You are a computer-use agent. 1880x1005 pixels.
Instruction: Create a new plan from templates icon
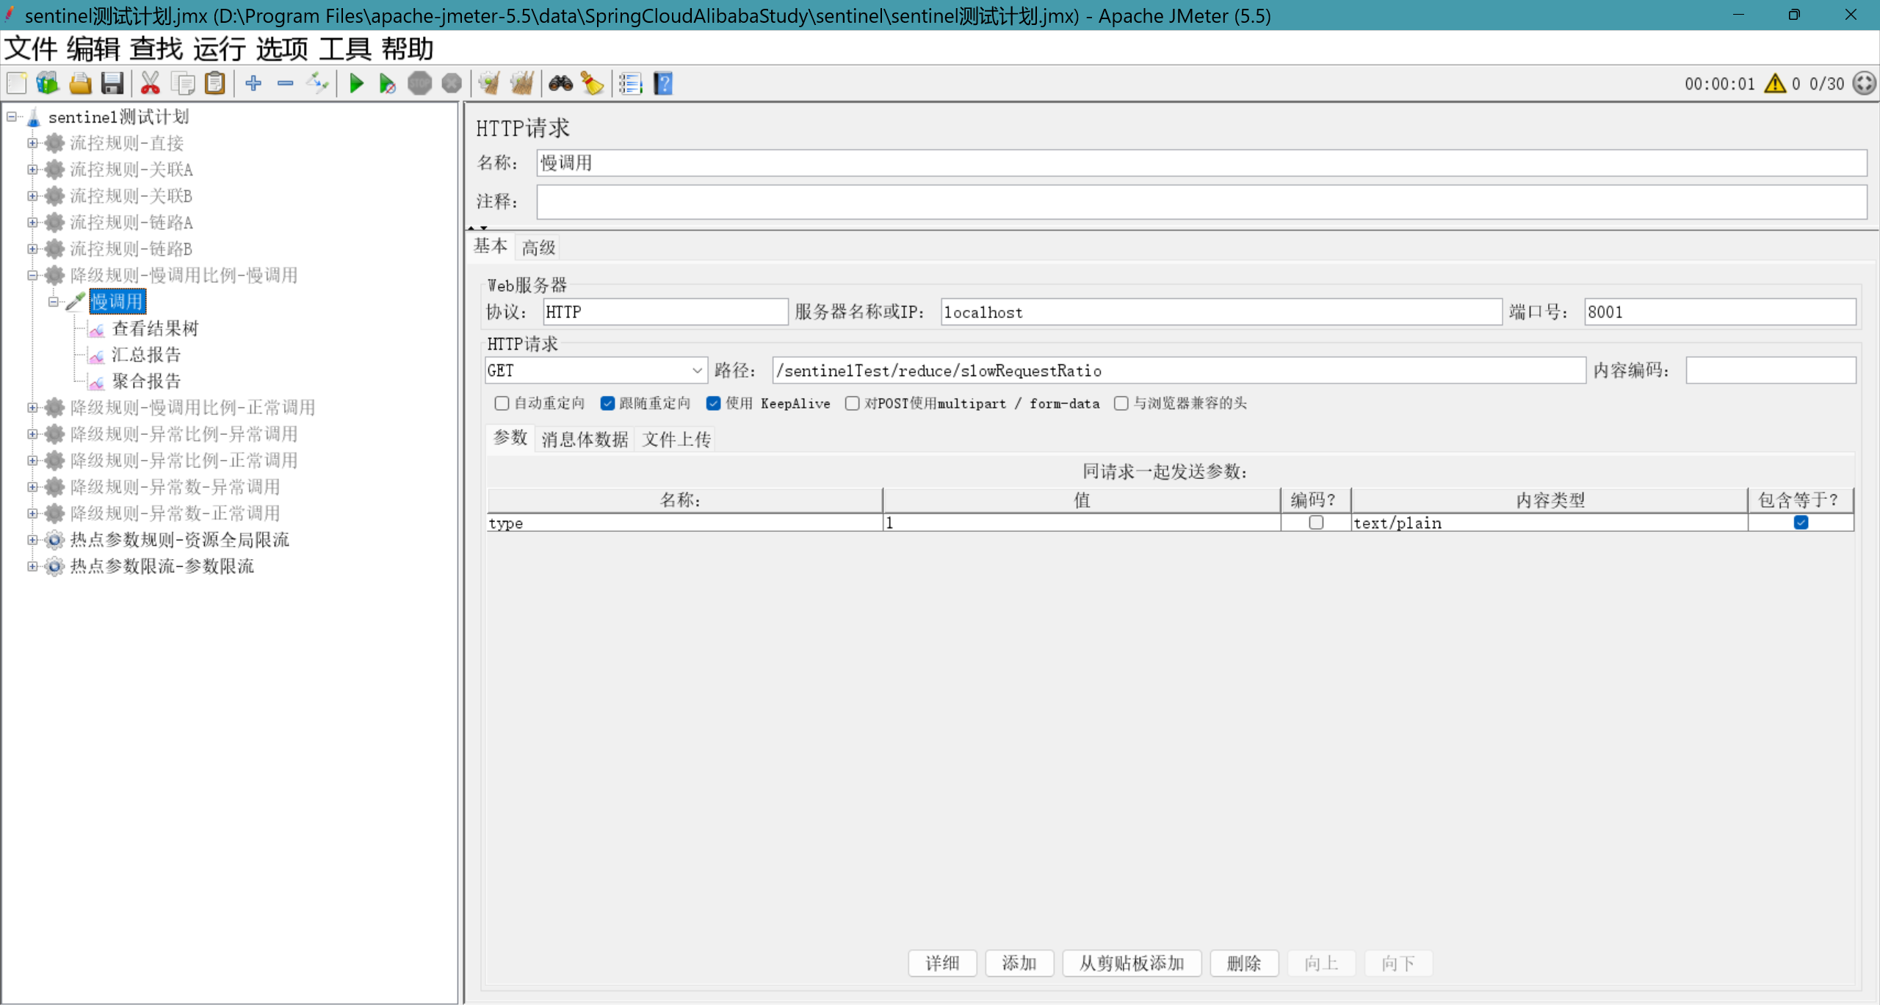pyautogui.click(x=47, y=83)
